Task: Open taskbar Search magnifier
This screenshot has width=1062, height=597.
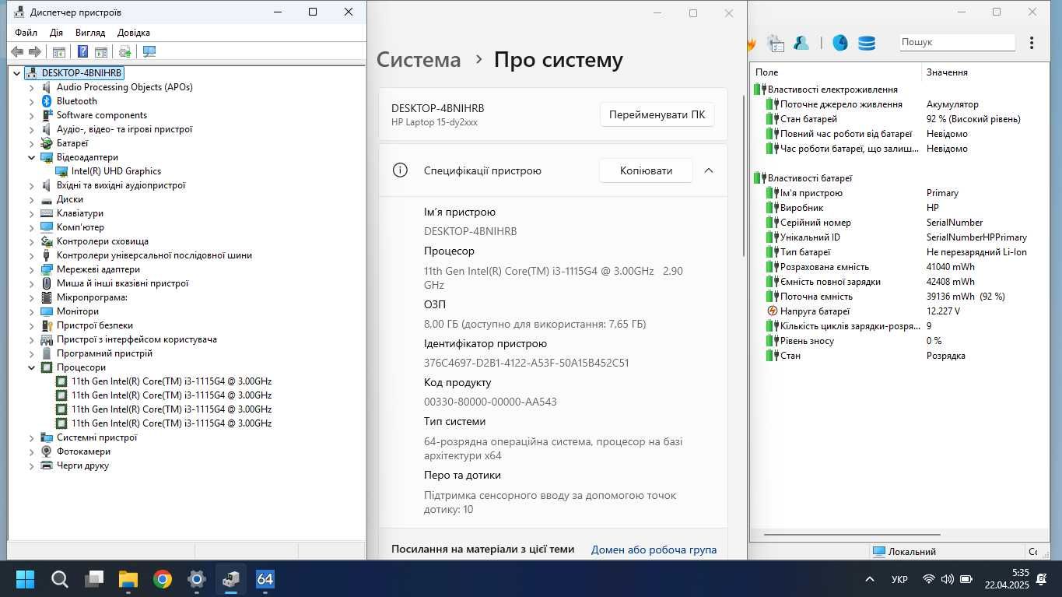Action: 60,579
